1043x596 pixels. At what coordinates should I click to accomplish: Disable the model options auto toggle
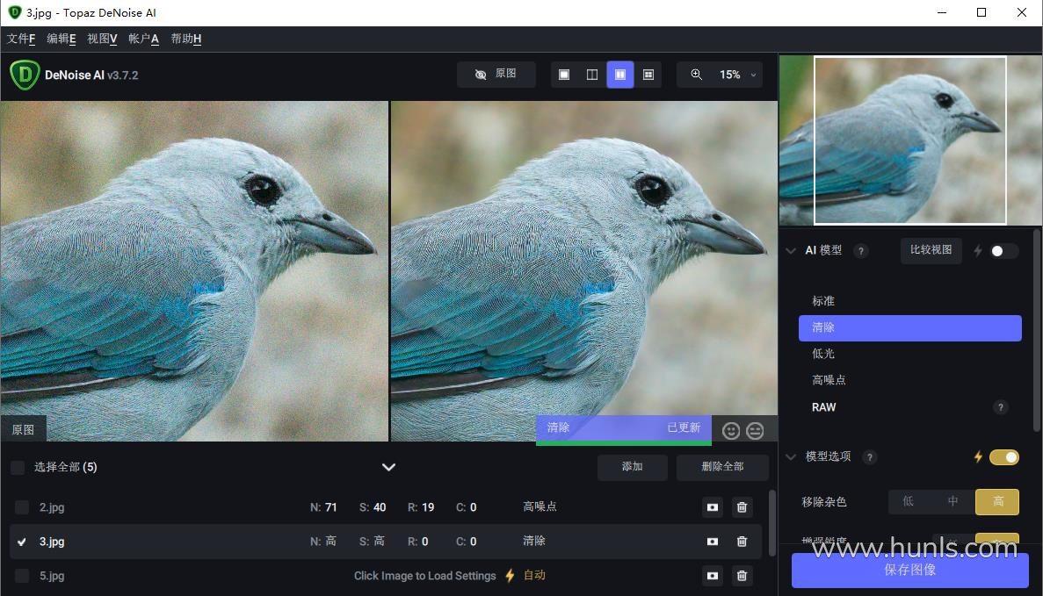point(1003,457)
